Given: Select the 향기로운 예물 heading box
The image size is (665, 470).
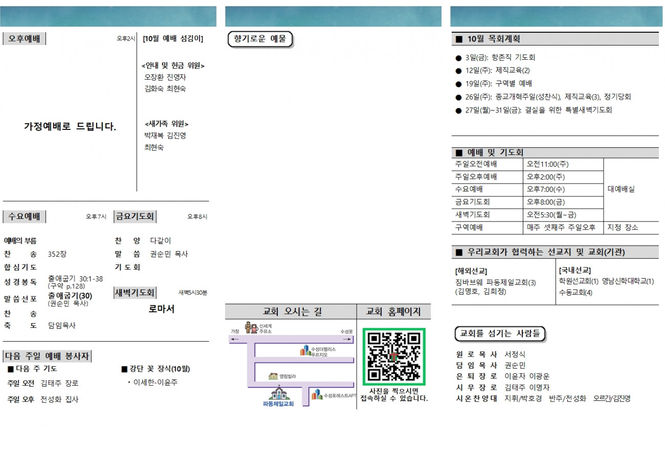Looking at the screenshot, I should tap(260, 39).
